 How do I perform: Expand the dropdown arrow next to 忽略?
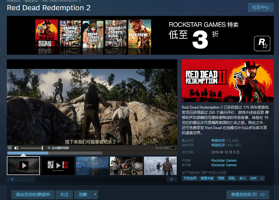point(95,194)
